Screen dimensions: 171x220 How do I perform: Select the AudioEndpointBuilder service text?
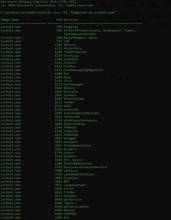82,113
